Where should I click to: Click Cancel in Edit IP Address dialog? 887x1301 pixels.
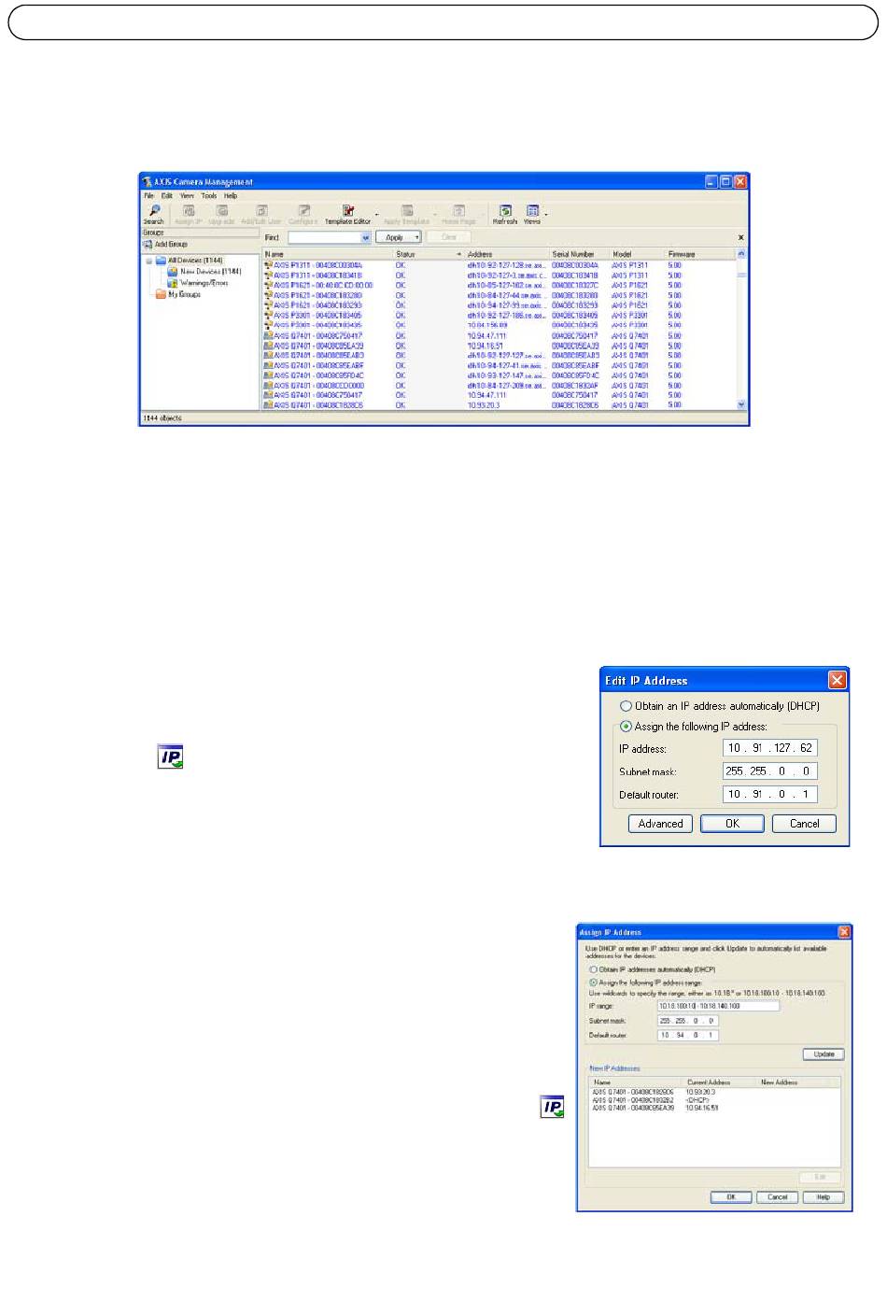[804, 824]
